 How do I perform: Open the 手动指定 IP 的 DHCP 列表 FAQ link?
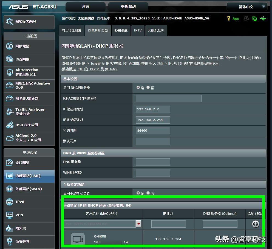[x=89, y=69]
